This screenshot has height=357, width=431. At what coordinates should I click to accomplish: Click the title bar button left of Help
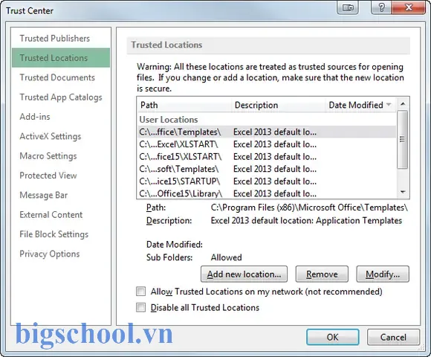348,7
